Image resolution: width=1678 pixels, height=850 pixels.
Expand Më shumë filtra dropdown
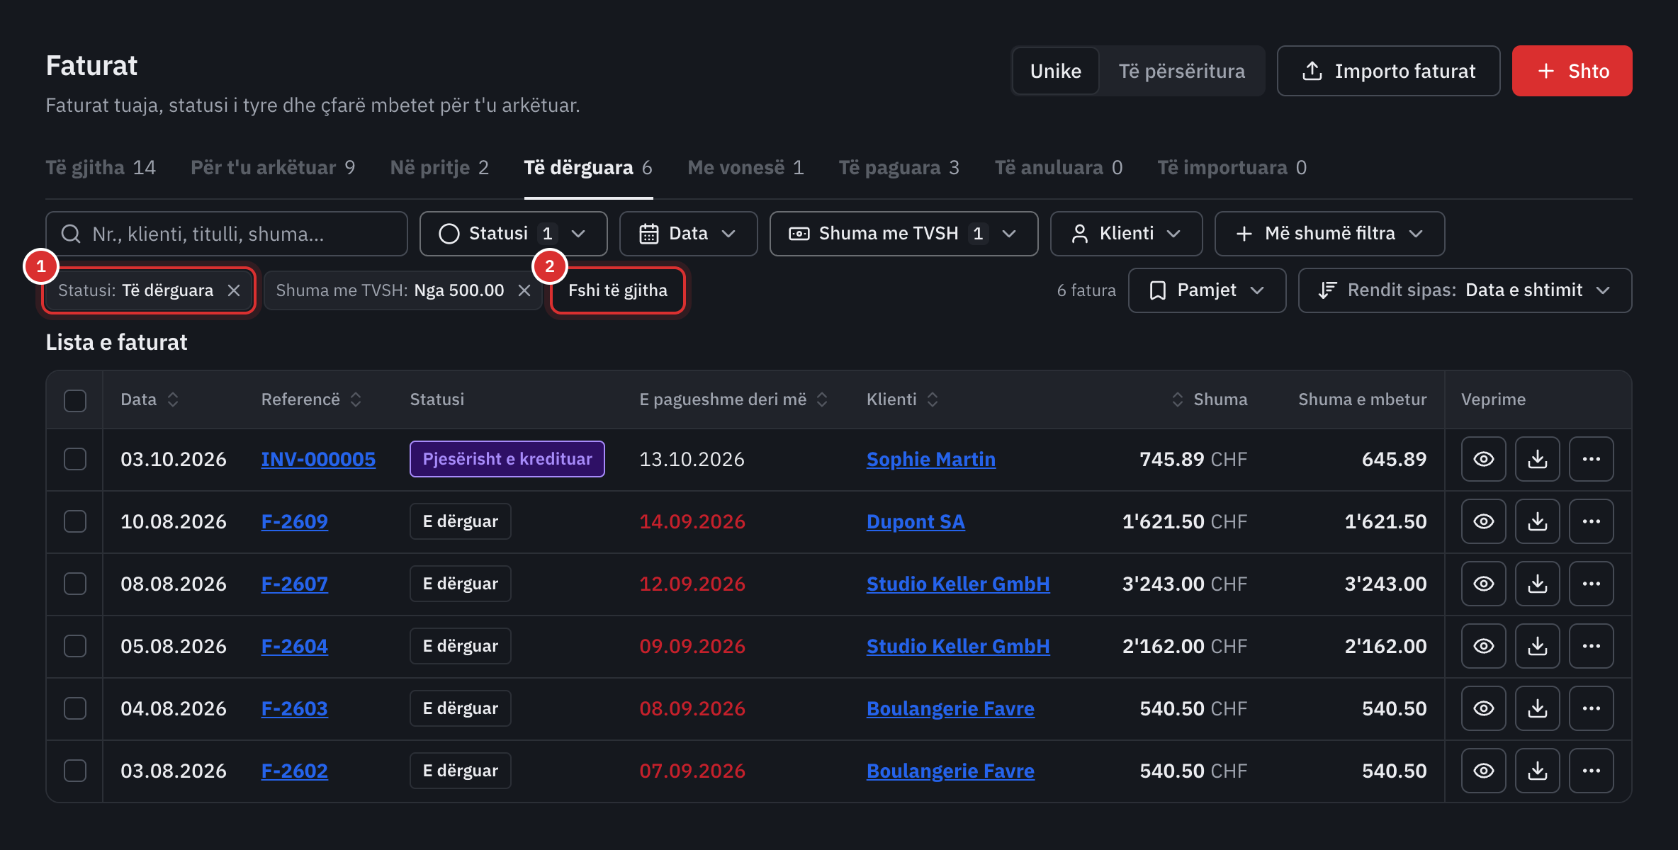click(1329, 234)
